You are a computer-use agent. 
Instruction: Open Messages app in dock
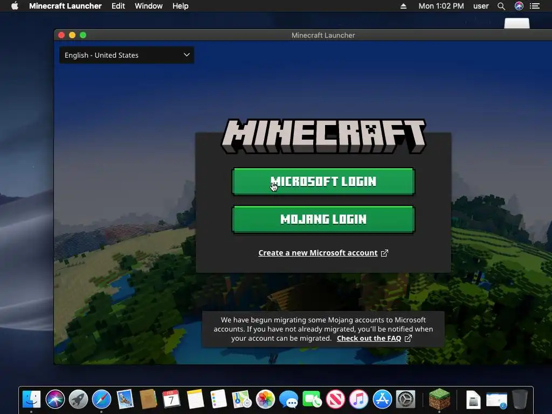point(289,399)
